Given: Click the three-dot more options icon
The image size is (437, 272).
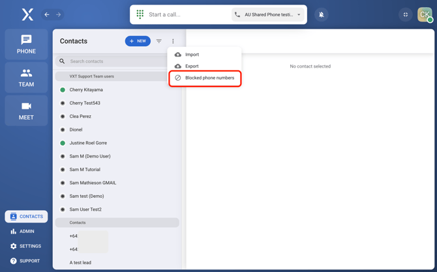Looking at the screenshot, I should pyautogui.click(x=173, y=41).
